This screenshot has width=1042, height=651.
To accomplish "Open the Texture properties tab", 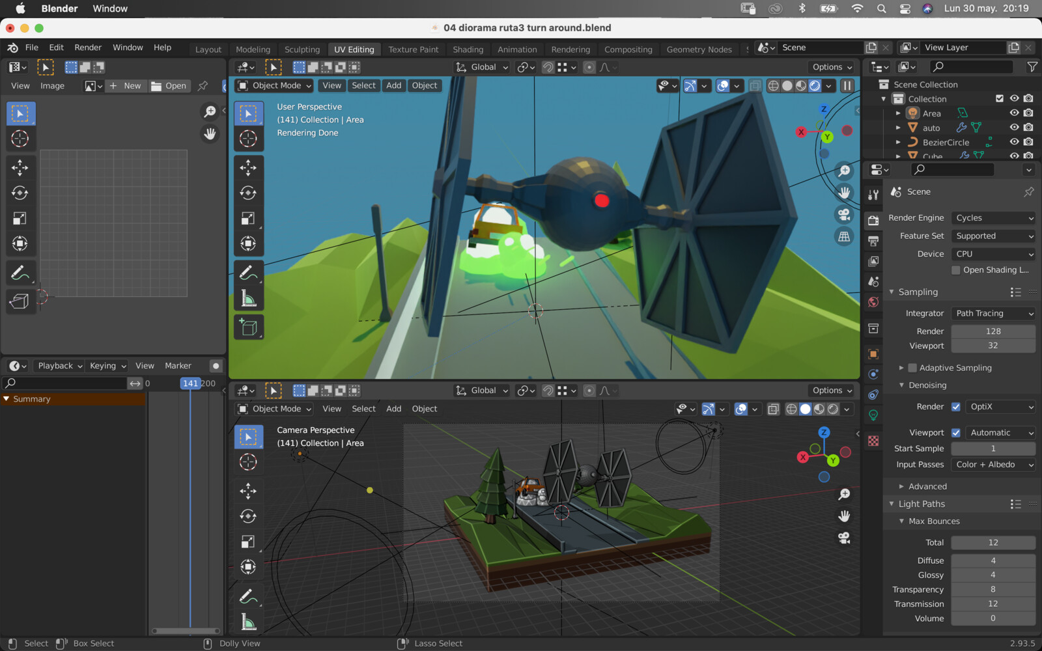I will 873,441.
